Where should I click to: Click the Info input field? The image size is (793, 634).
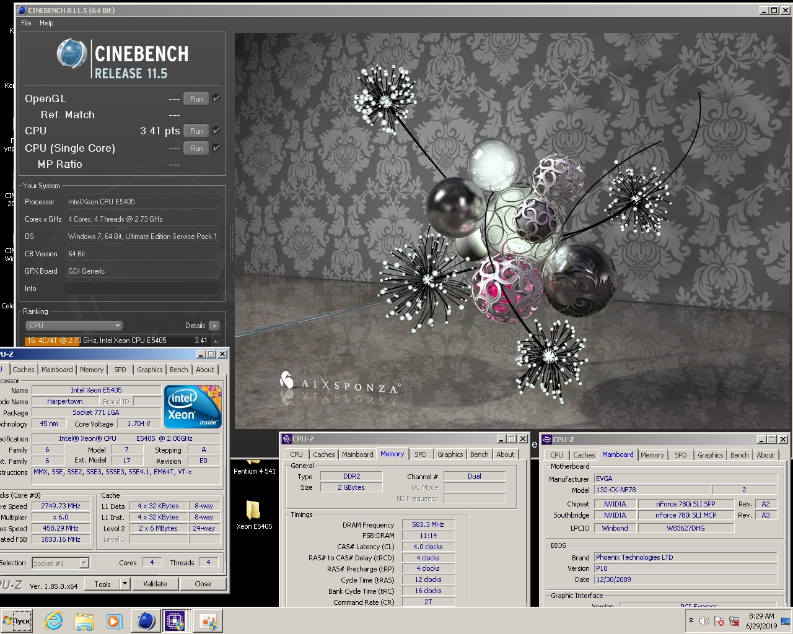(142, 289)
